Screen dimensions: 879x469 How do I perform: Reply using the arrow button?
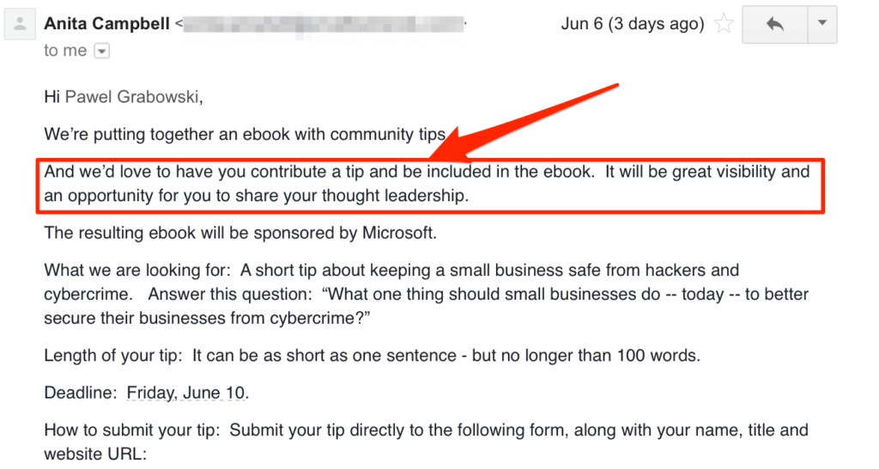(775, 24)
